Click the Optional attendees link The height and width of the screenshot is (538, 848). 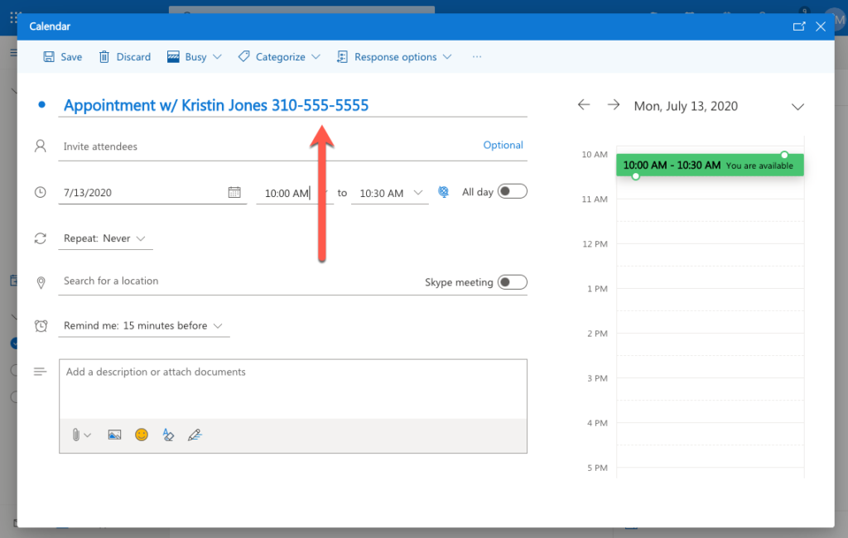click(x=503, y=145)
